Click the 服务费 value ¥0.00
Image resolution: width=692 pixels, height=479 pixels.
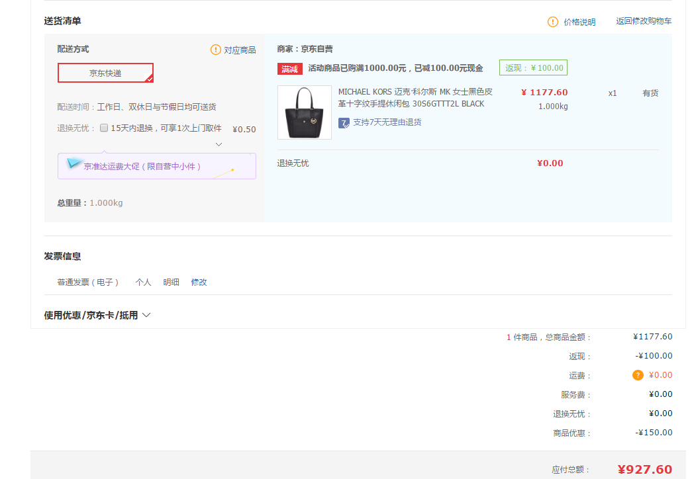661,394
